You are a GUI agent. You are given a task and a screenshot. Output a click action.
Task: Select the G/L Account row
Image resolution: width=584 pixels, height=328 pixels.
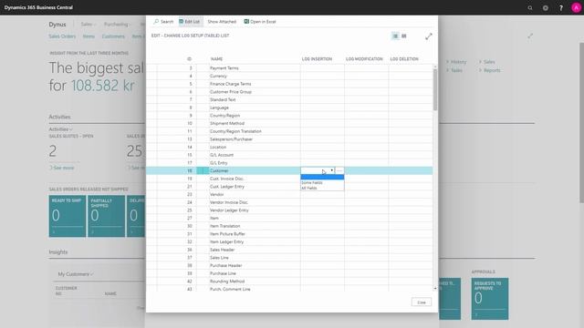[x=289, y=155]
